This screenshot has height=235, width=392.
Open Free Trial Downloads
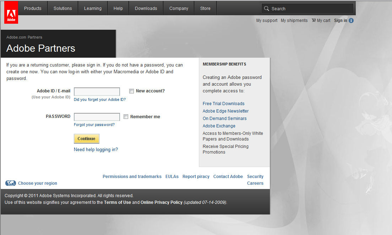point(223,103)
